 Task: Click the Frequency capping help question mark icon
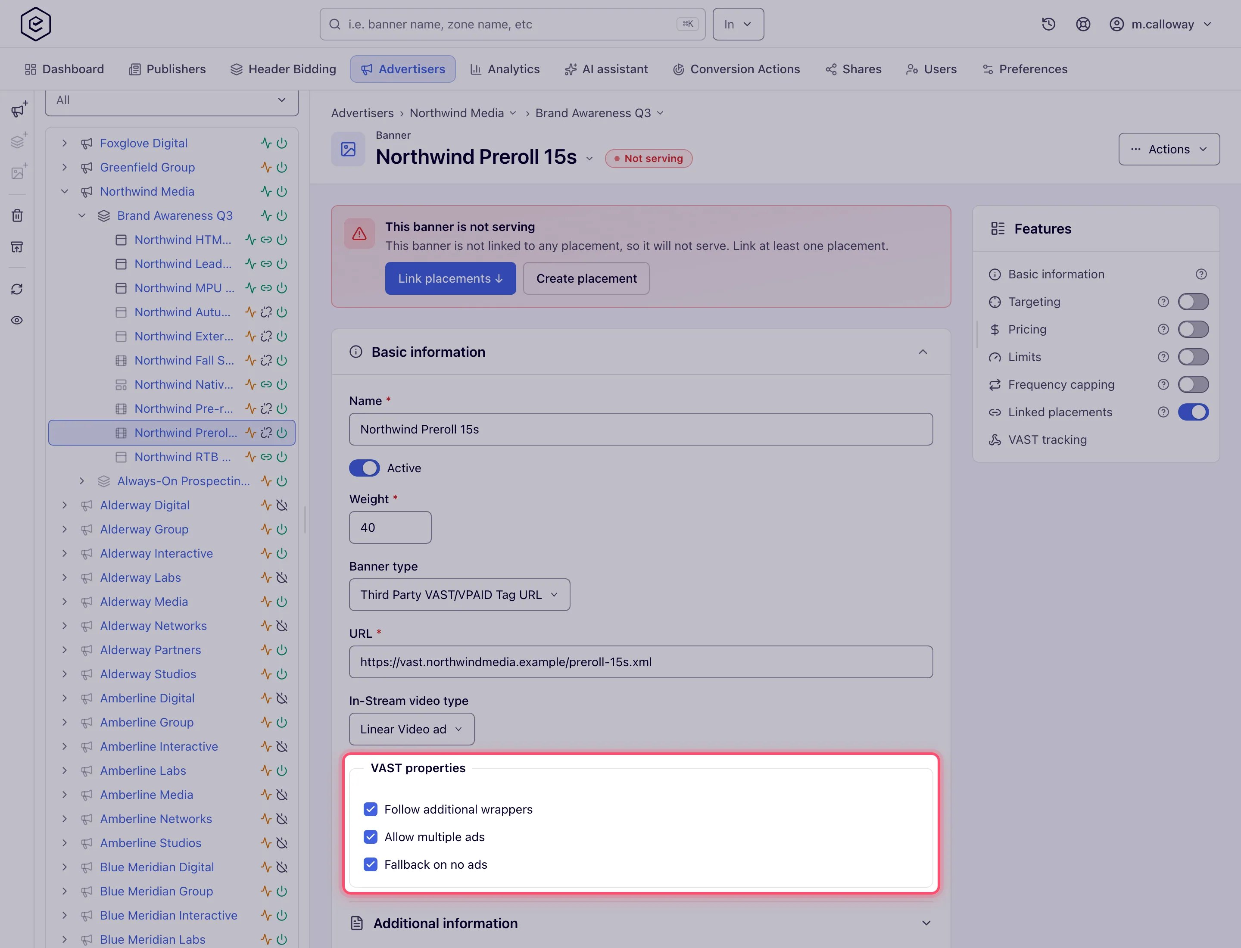[x=1163, y=385]
